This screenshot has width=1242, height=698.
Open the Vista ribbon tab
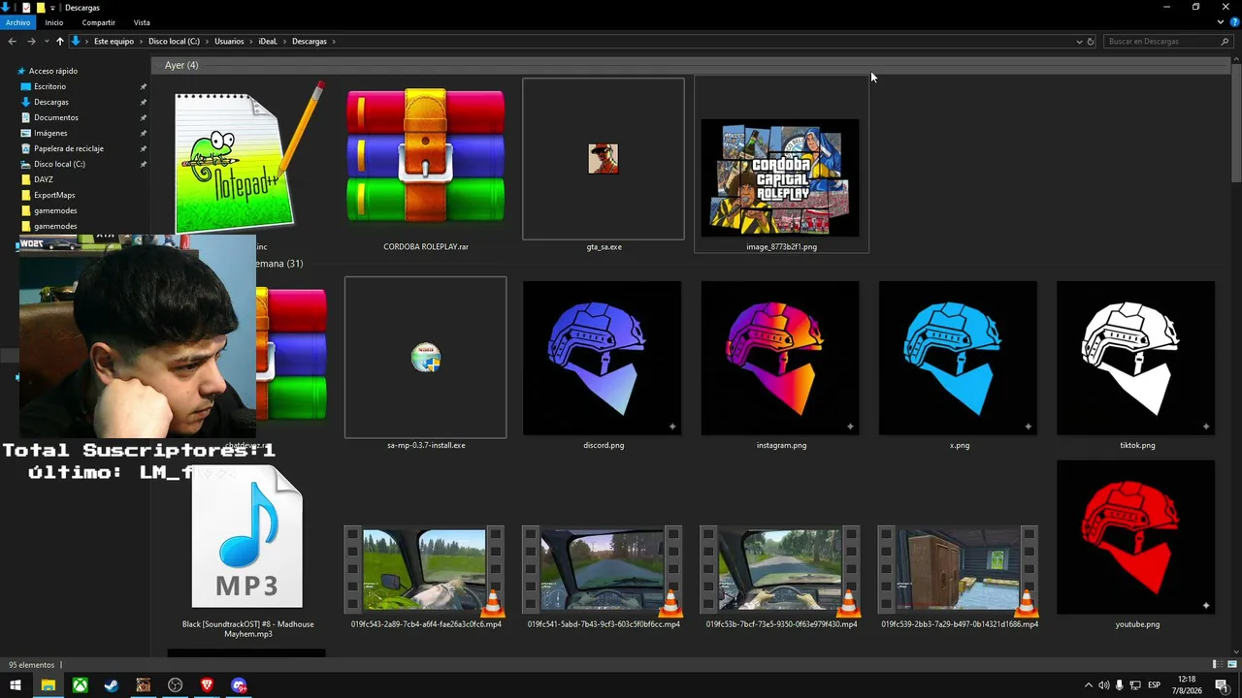(x=142, y=22)
